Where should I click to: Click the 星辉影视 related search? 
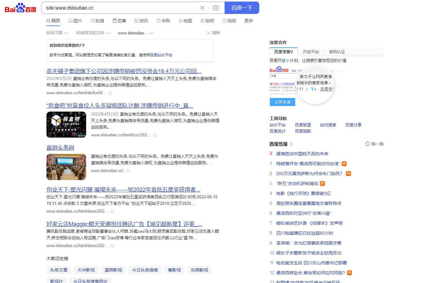point(113,270)
